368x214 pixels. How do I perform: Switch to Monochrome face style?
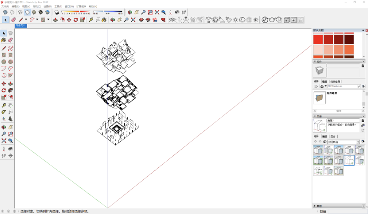[47, 12]
